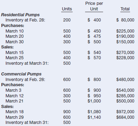
Task: Click the $500,000 March 21 total
Action: tap(125, 101)
